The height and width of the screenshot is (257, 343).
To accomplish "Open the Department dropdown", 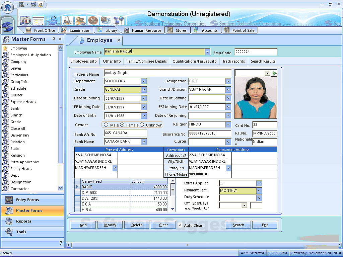I will click(144, 81).
